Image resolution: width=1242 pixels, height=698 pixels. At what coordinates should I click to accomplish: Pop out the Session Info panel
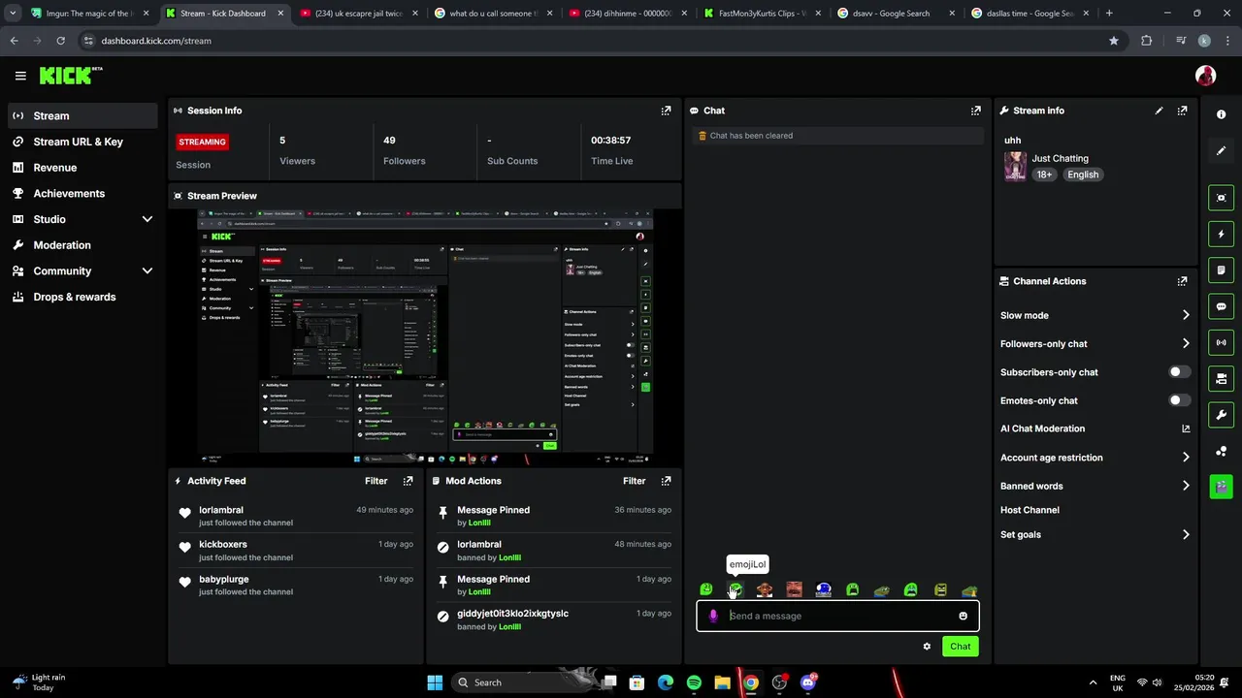(x=666, y=111)
